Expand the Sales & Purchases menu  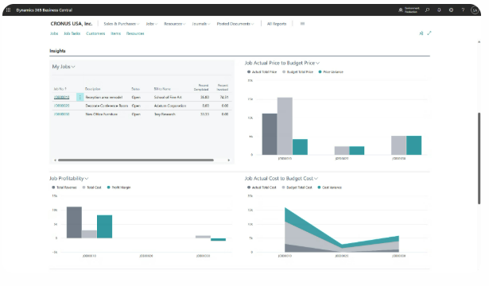coord(122,24)
